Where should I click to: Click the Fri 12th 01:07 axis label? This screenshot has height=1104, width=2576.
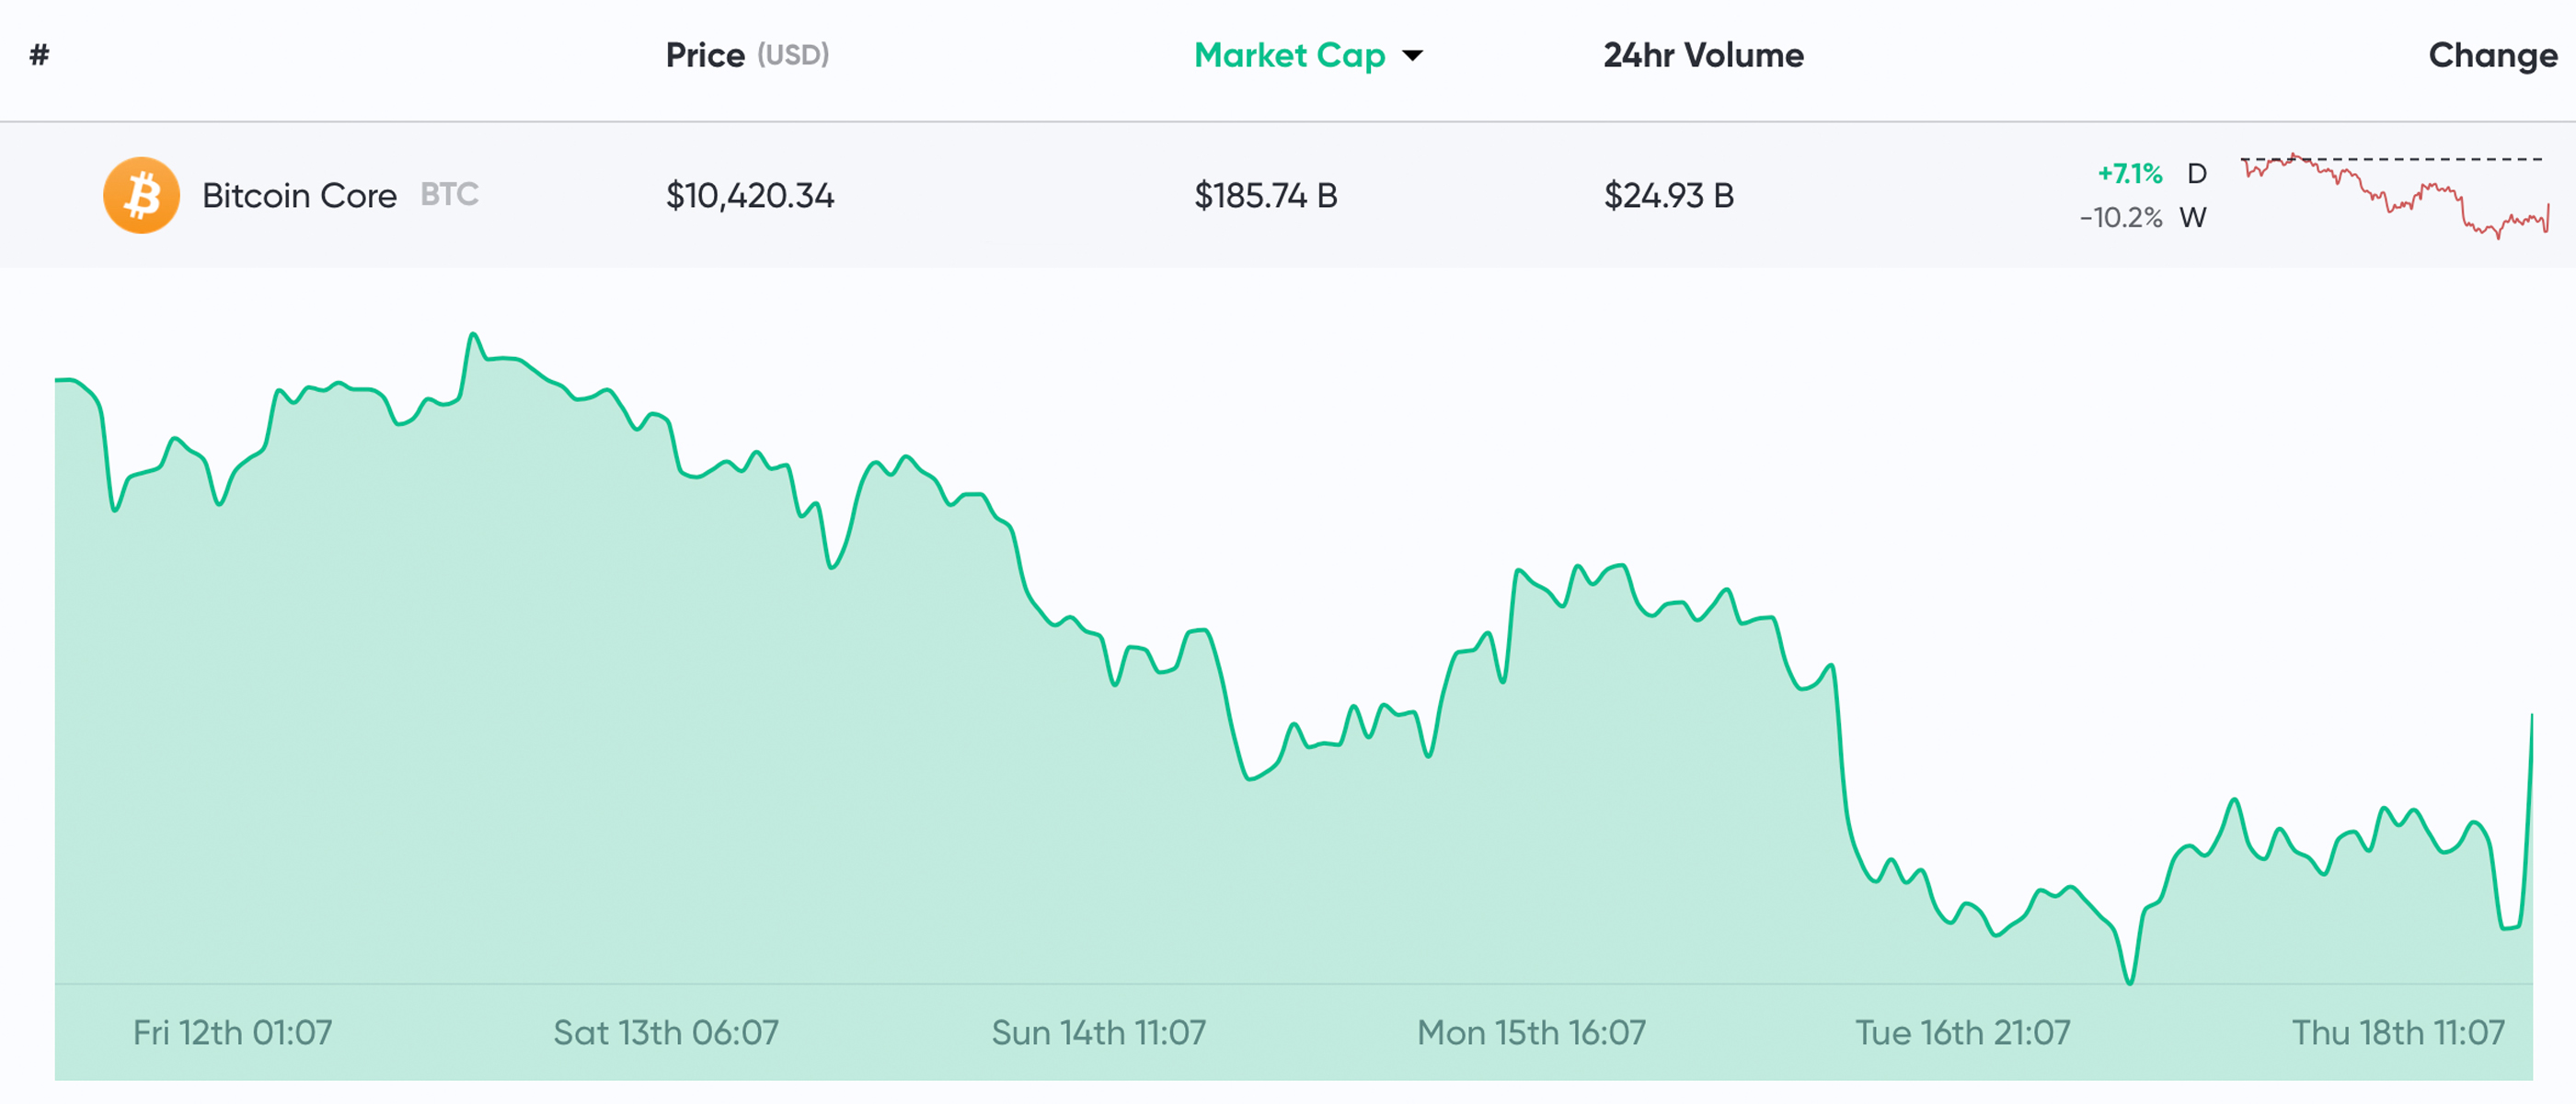(232, 1032)
